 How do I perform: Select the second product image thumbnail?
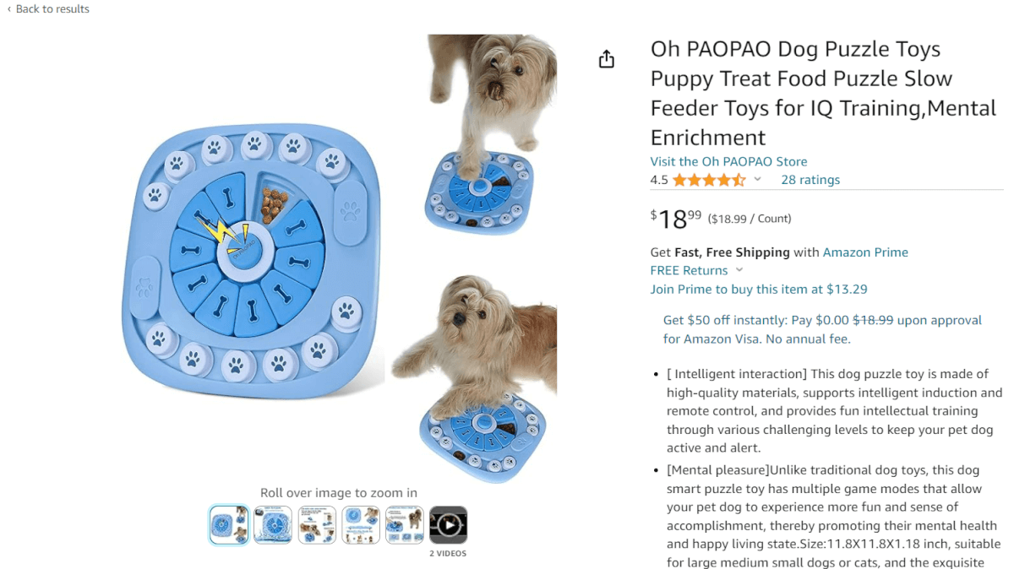click(273, 525)
